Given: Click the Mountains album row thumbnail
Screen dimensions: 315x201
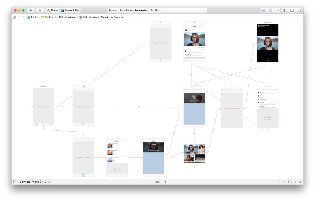Looking at the screenshot, I should click(110, 160).
